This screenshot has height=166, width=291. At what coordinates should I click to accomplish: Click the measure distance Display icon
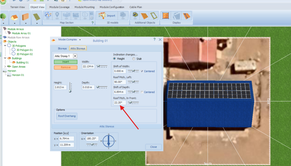pyautogui.click(x=186, y=16)
